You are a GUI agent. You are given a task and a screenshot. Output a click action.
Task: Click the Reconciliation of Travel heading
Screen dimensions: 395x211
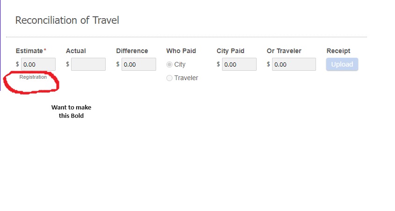[67, 20]
